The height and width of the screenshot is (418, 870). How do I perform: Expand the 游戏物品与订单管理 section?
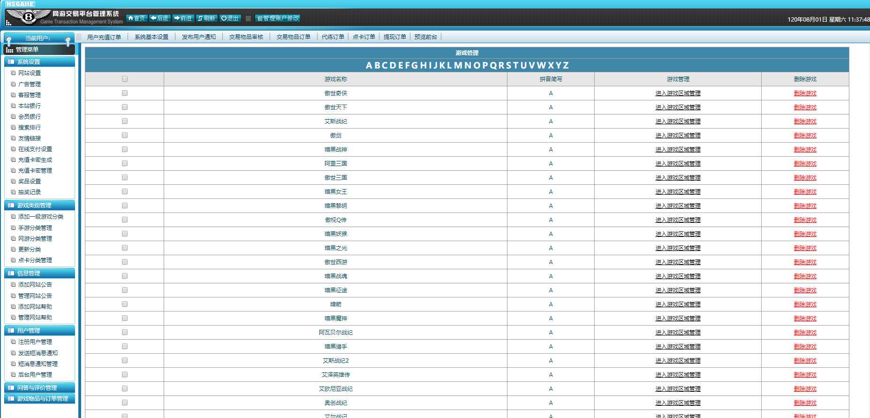pos(39,398)
